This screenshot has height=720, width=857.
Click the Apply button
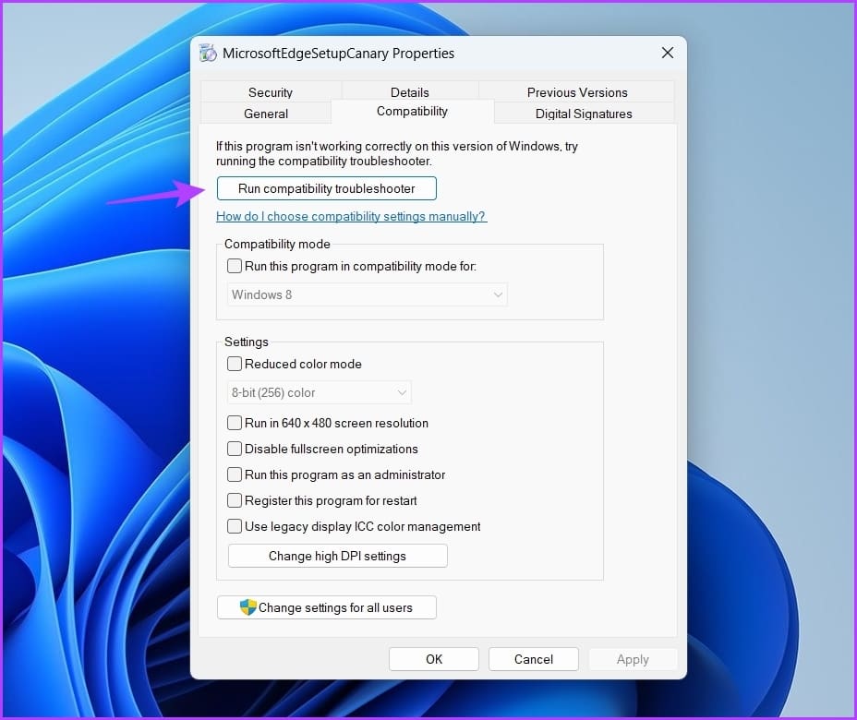[633, 659]
